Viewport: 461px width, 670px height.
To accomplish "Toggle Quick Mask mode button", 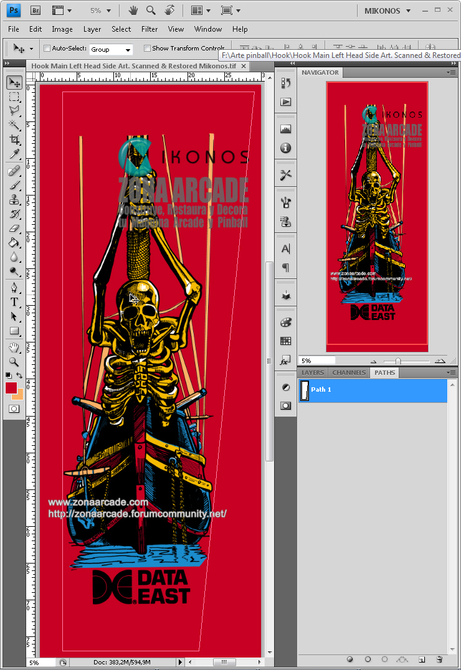I will coord(14,409).
